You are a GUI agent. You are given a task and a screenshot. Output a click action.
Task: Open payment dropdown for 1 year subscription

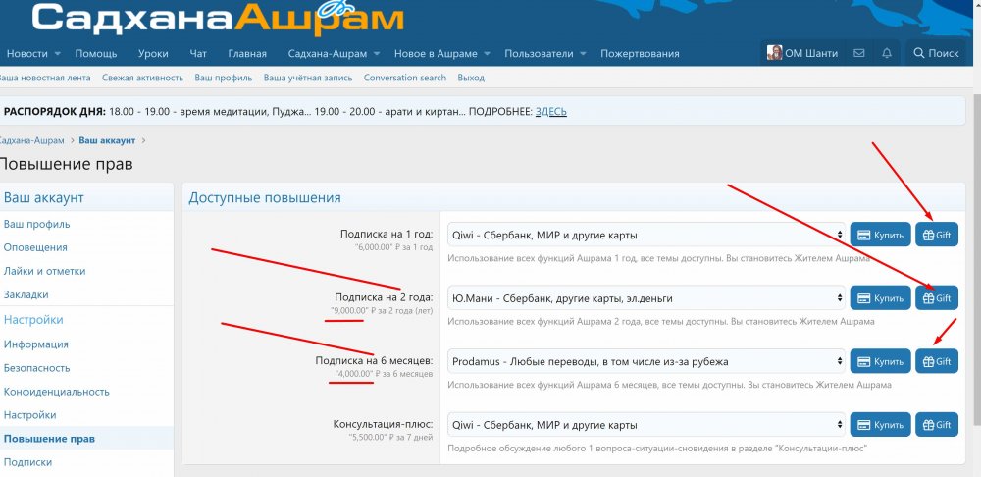pyautogui.click(x=646, y=235)
